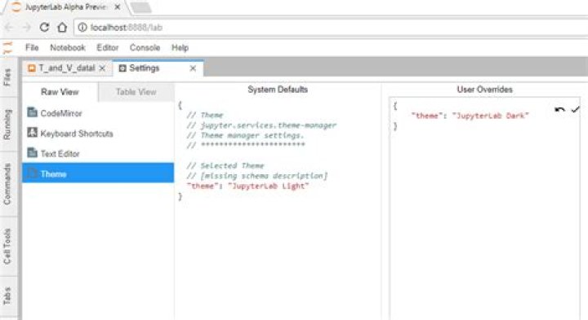Close the T_and_V_data notebook tab
588x320 pixels.
pos(102,68)
